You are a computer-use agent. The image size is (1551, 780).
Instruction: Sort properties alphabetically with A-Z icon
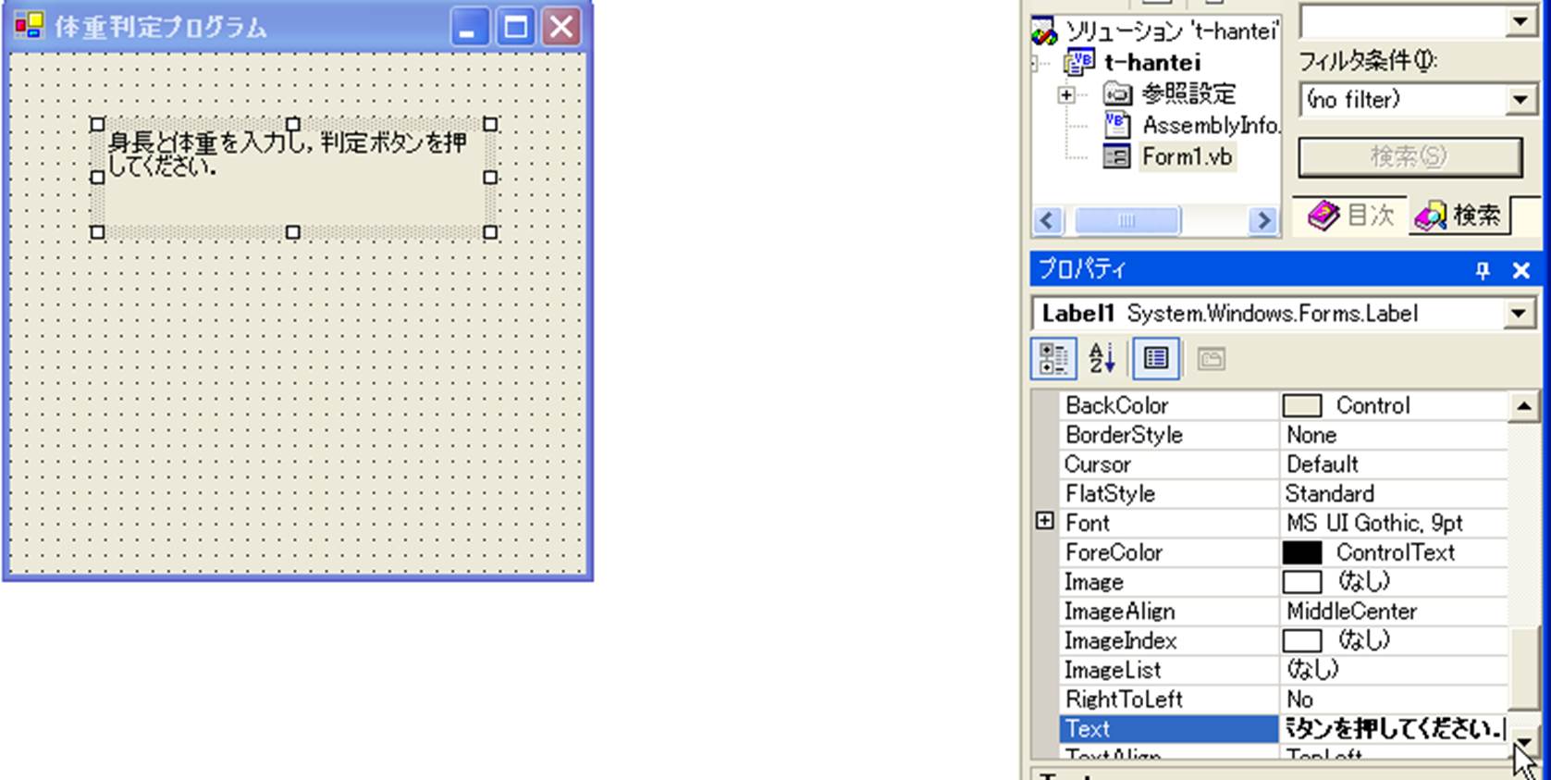[x=1101, y=359]
